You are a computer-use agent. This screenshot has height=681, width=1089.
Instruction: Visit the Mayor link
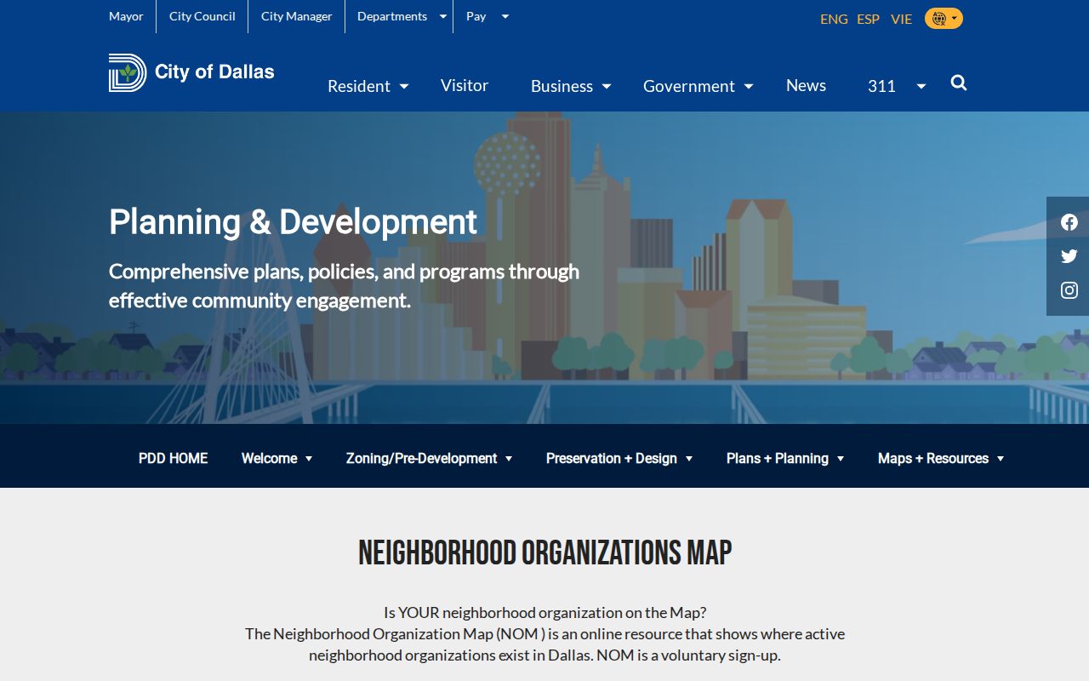(126, 16)
